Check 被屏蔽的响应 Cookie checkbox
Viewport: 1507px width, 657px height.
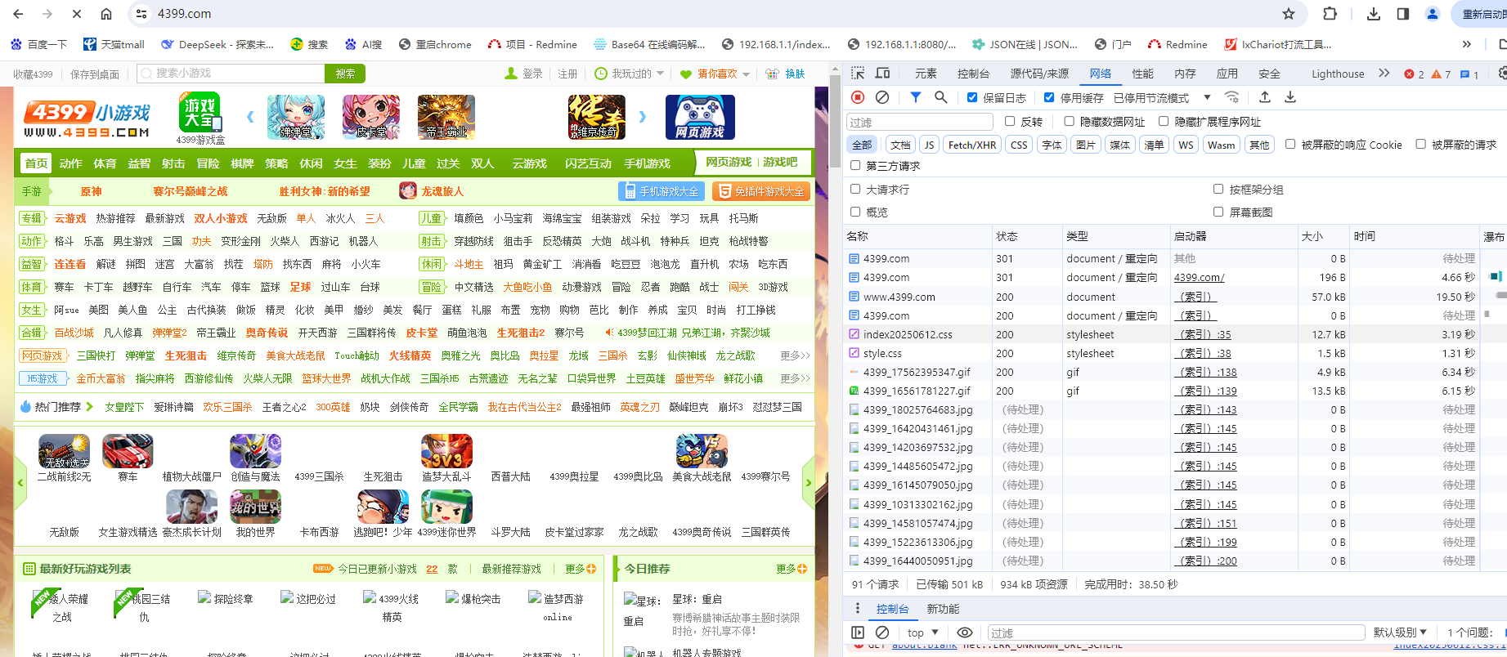[1290, 144]
